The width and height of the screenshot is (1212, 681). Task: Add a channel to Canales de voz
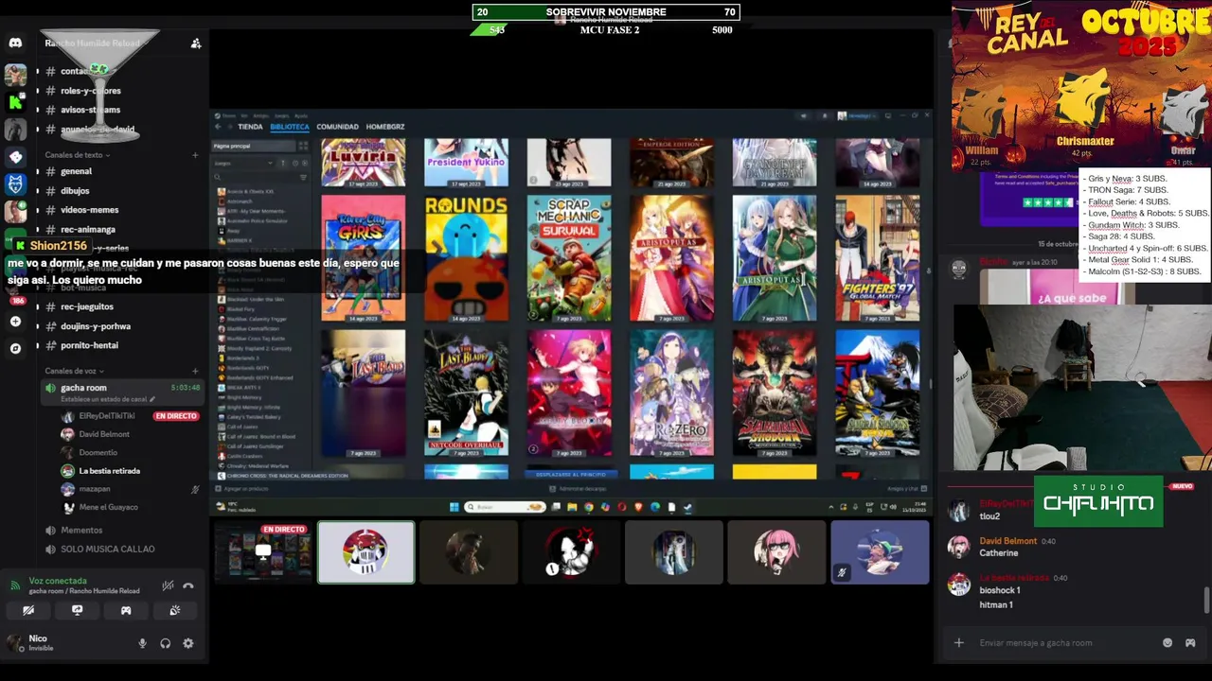coord(195,371)
